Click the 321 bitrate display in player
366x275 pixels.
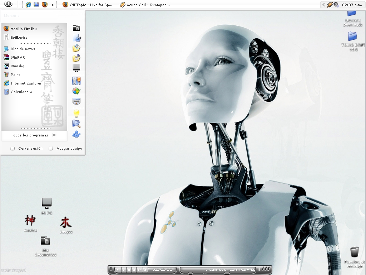point(156,270)
